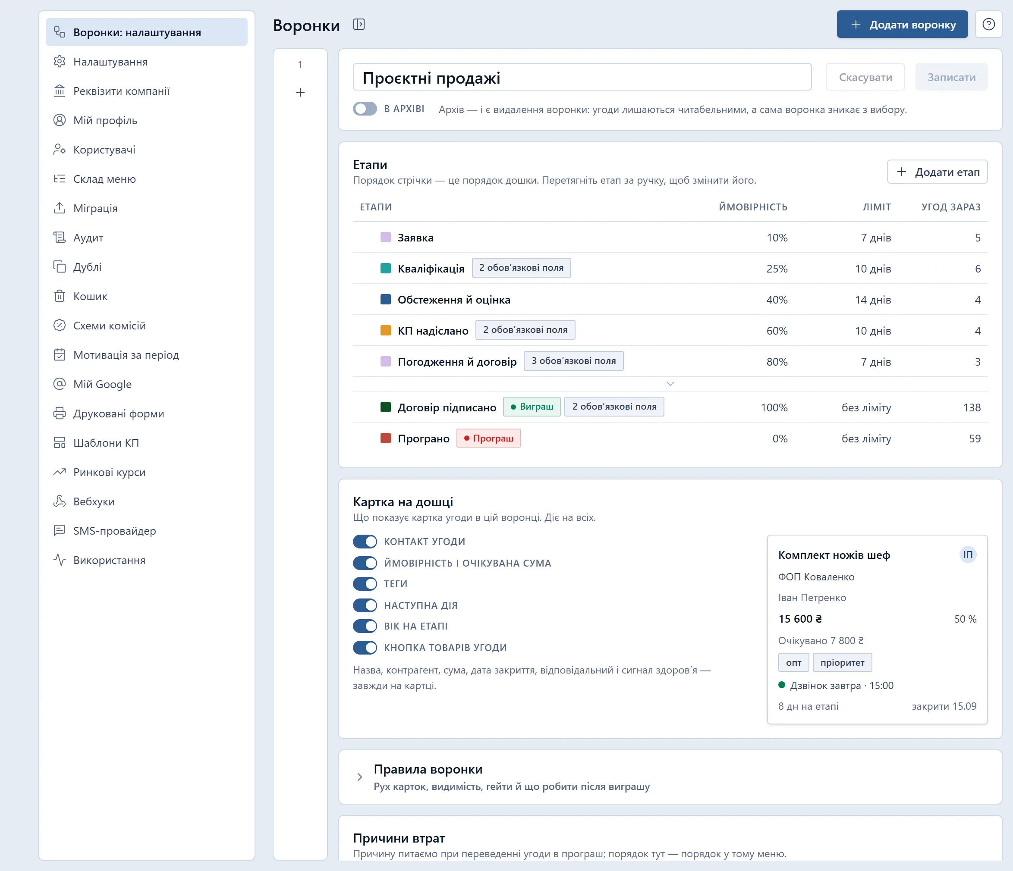The image size is (1013, 871).
Task: Click the webhook icon for Вебхуки
Action: coord(59,501)
